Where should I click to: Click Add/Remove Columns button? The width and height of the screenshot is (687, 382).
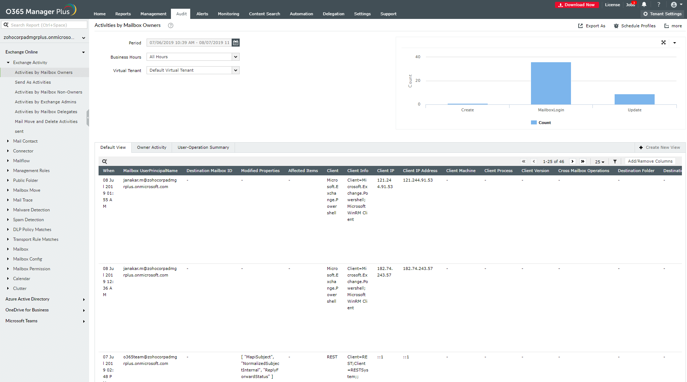(x=650, y=161)
